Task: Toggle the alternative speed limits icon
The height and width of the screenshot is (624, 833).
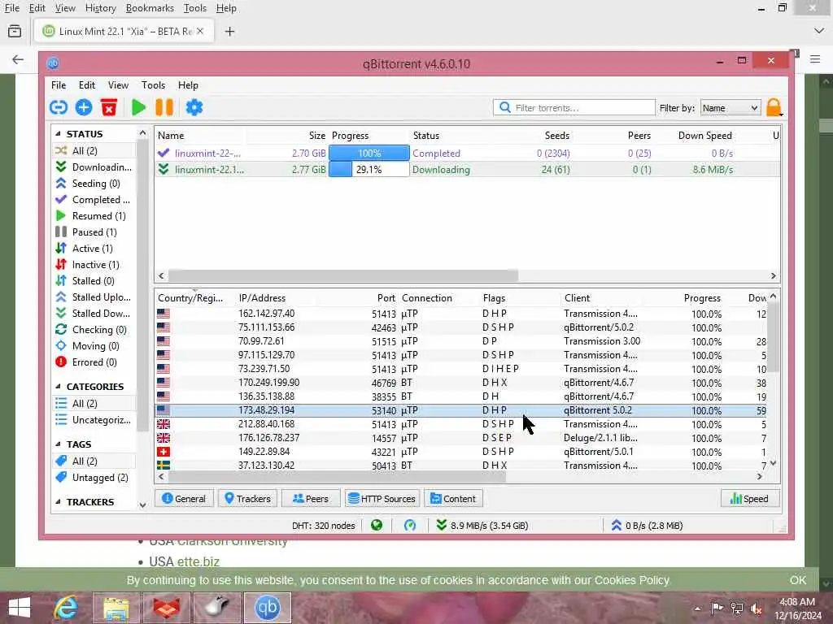Action: [x=410, y=526]
